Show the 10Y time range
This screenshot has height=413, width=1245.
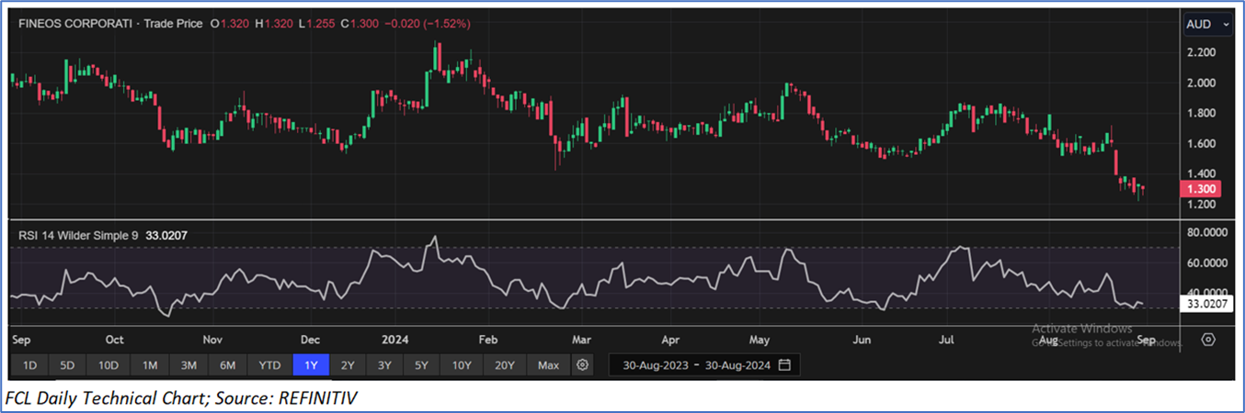(462, 365)
